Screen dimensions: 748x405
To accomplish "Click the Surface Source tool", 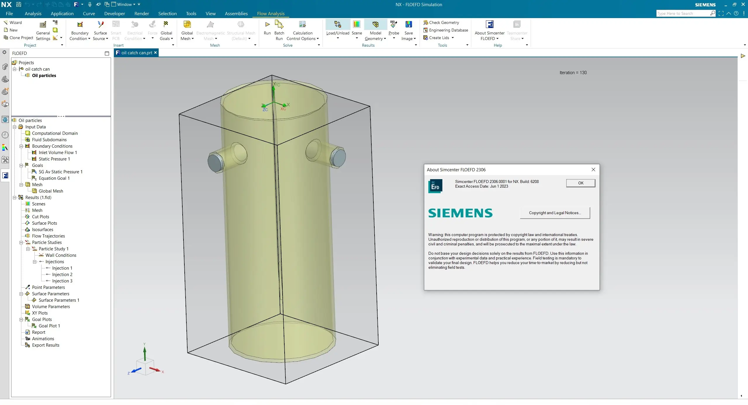I will tap(100, 30).
